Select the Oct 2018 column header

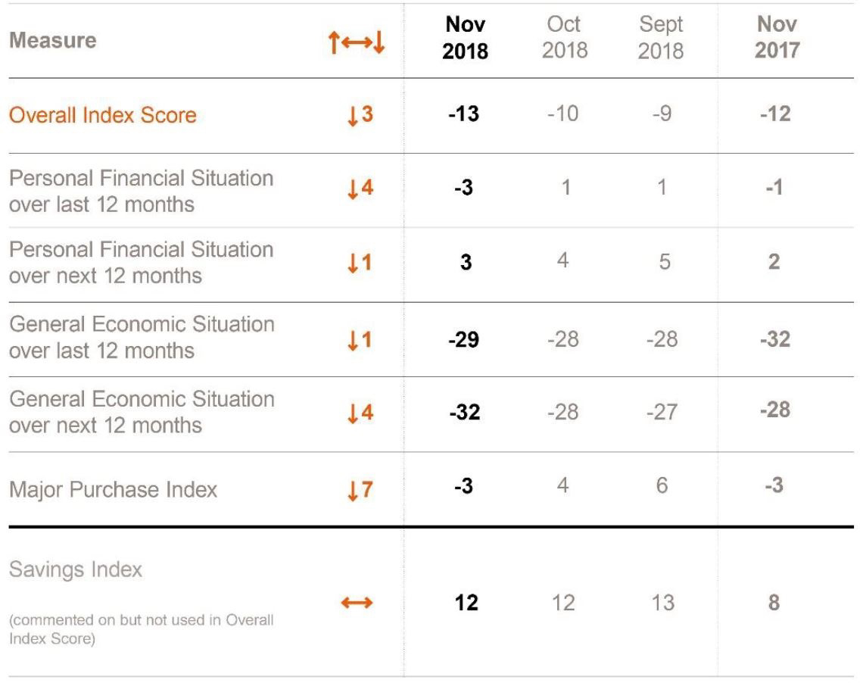pyautogui.click(x=565, y=37)
